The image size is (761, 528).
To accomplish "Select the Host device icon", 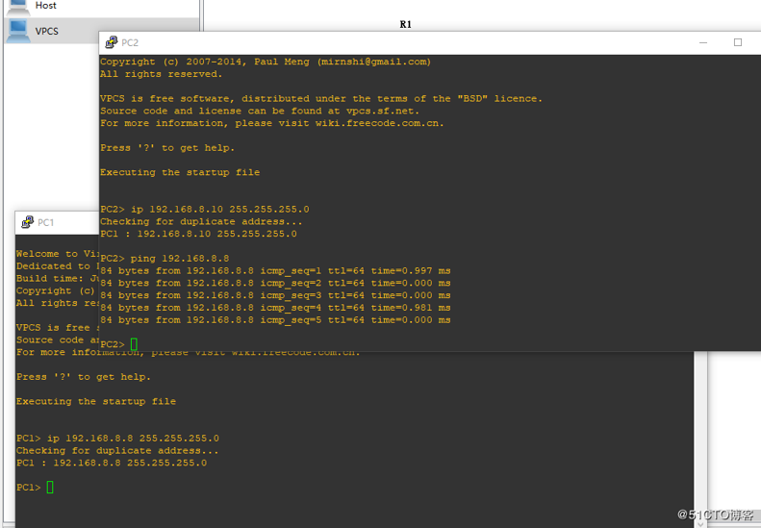I will [18, 7].
